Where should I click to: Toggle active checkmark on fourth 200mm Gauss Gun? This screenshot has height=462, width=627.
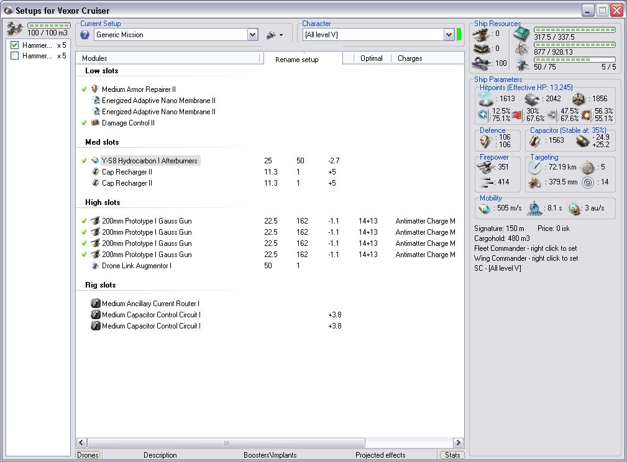84,254
